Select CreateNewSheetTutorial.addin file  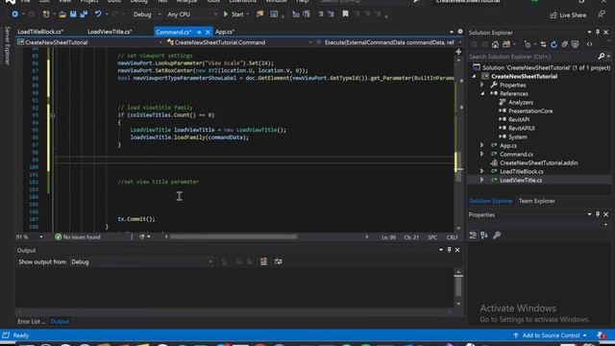pos(538,162)
